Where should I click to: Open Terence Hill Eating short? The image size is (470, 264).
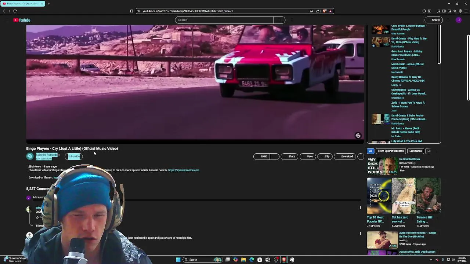point(429,196)
